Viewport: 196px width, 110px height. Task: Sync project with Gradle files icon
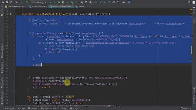click(82, 2)
